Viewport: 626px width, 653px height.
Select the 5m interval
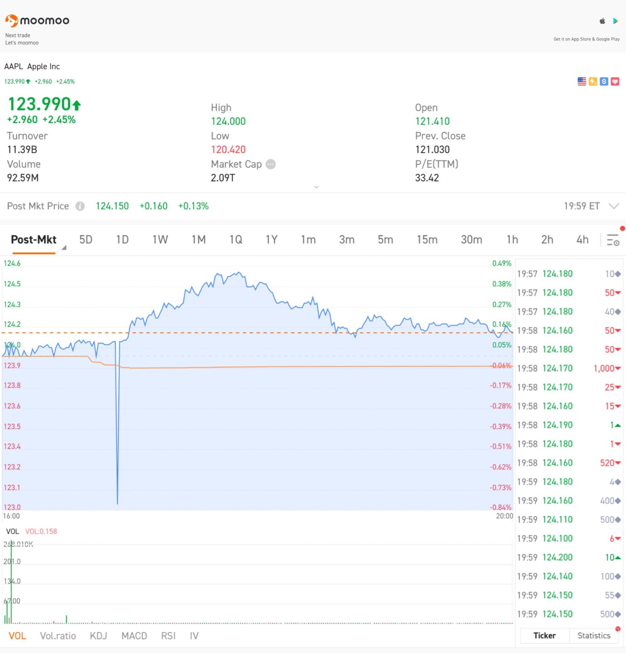385,240
